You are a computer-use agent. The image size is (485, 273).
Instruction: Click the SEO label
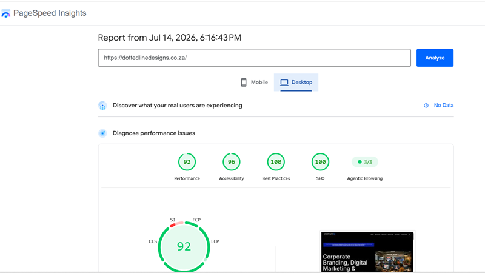tap(320, 178)
